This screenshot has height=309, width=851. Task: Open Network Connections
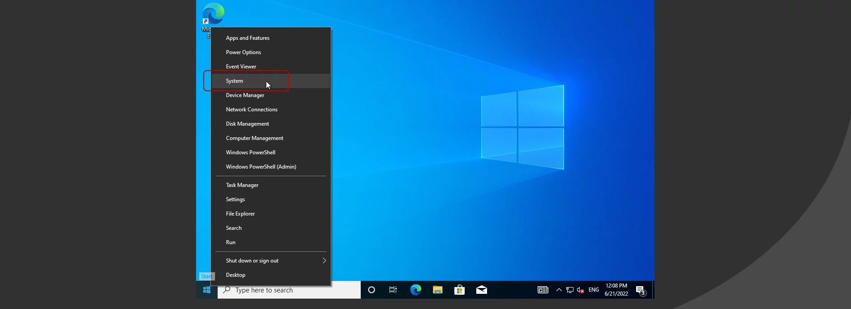[271, 110]
